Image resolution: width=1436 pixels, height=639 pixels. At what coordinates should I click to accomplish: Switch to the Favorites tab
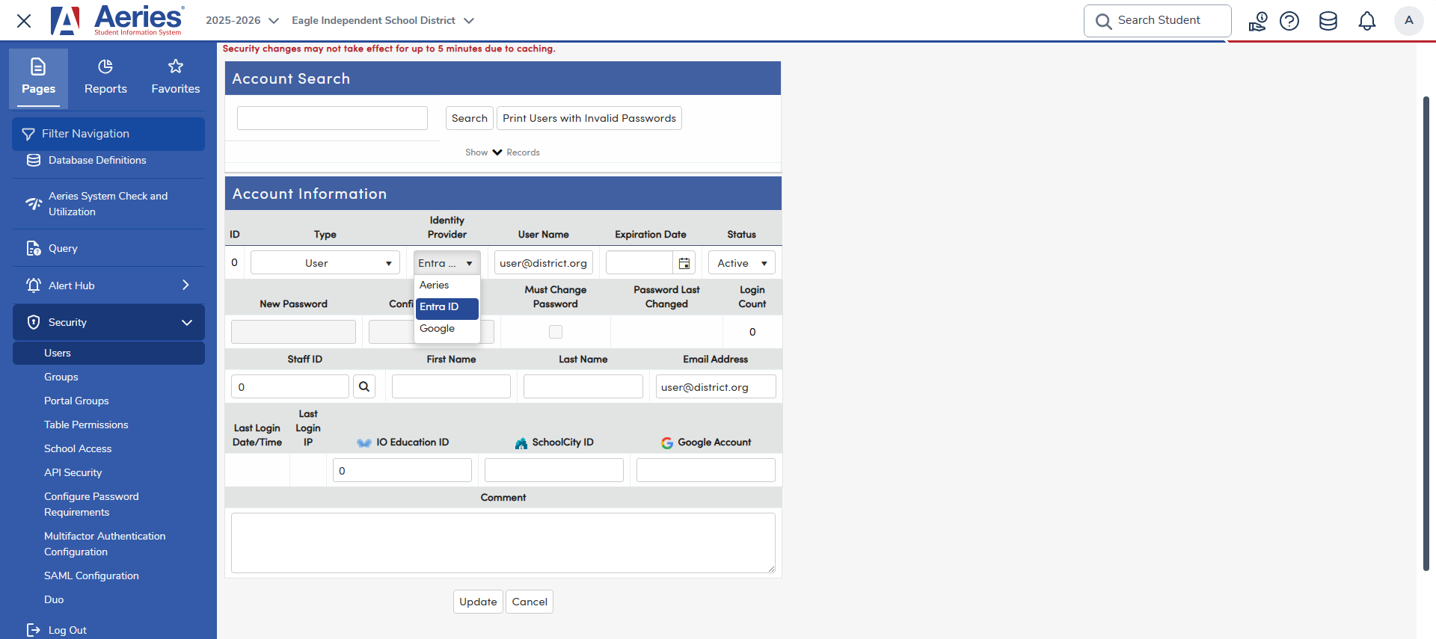point(176,78)
